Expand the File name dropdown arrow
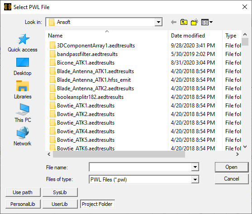The image size is (252, 214). point(195,167)
